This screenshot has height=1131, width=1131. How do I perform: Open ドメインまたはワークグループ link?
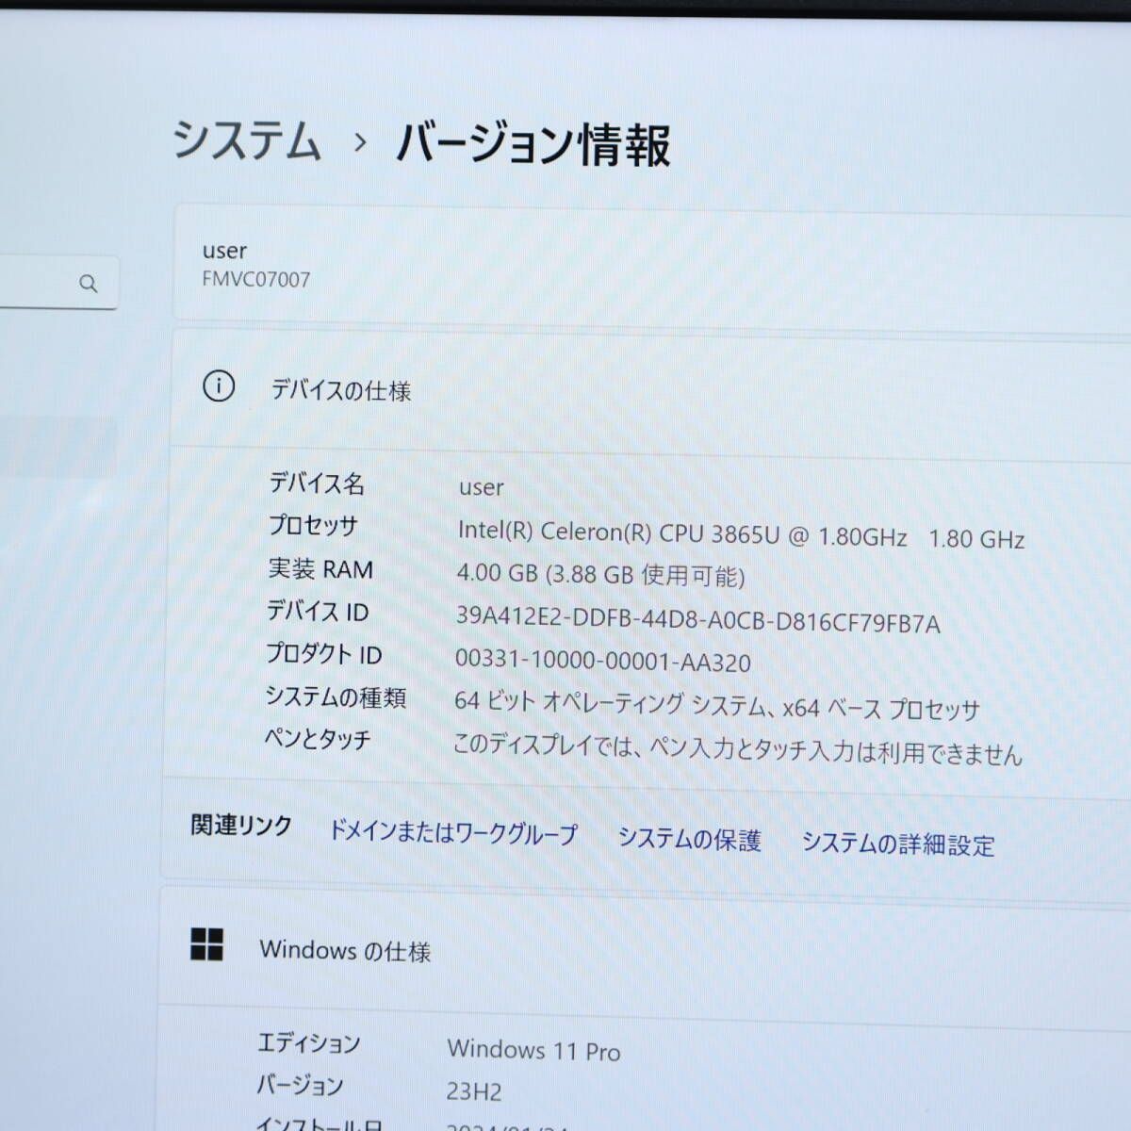click(x=452, y=832)
